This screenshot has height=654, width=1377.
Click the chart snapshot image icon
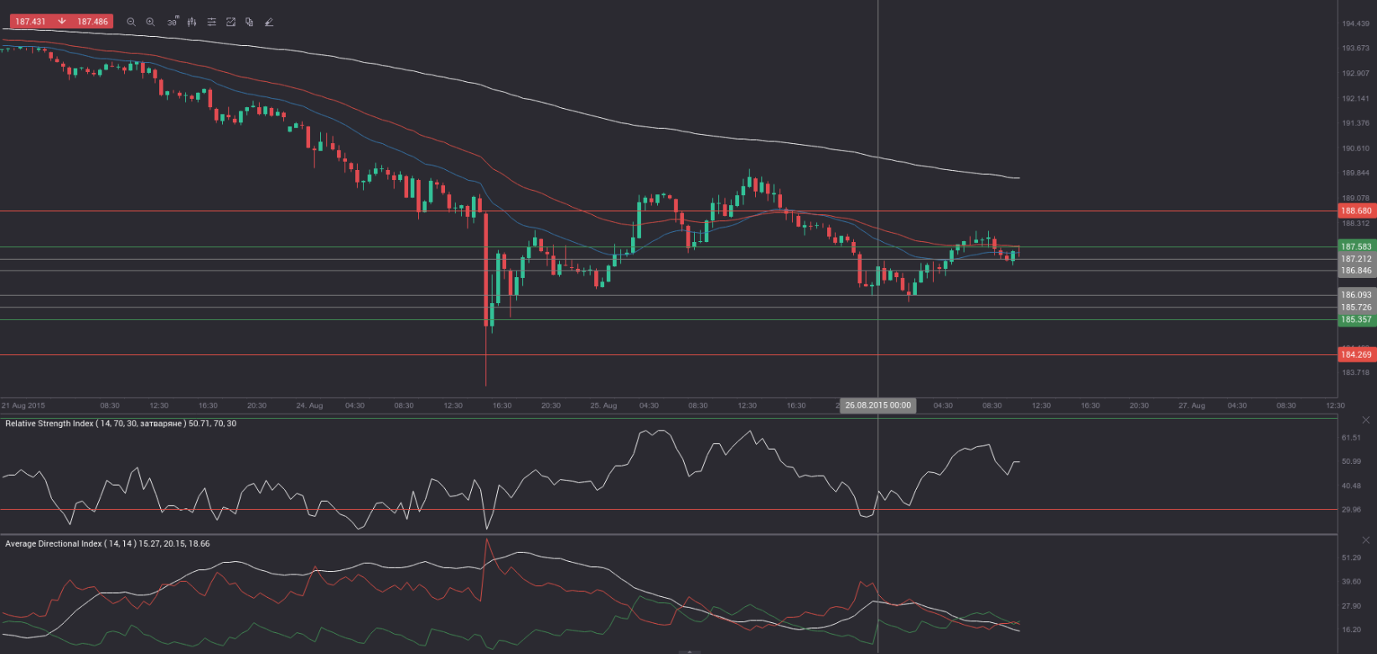point(230,22)
